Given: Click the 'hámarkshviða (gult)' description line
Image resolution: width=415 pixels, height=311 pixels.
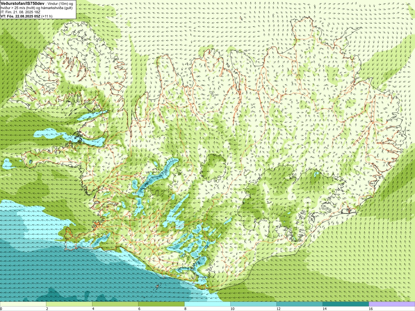Looking at the screenshot, I should click(x=57, y=8).
